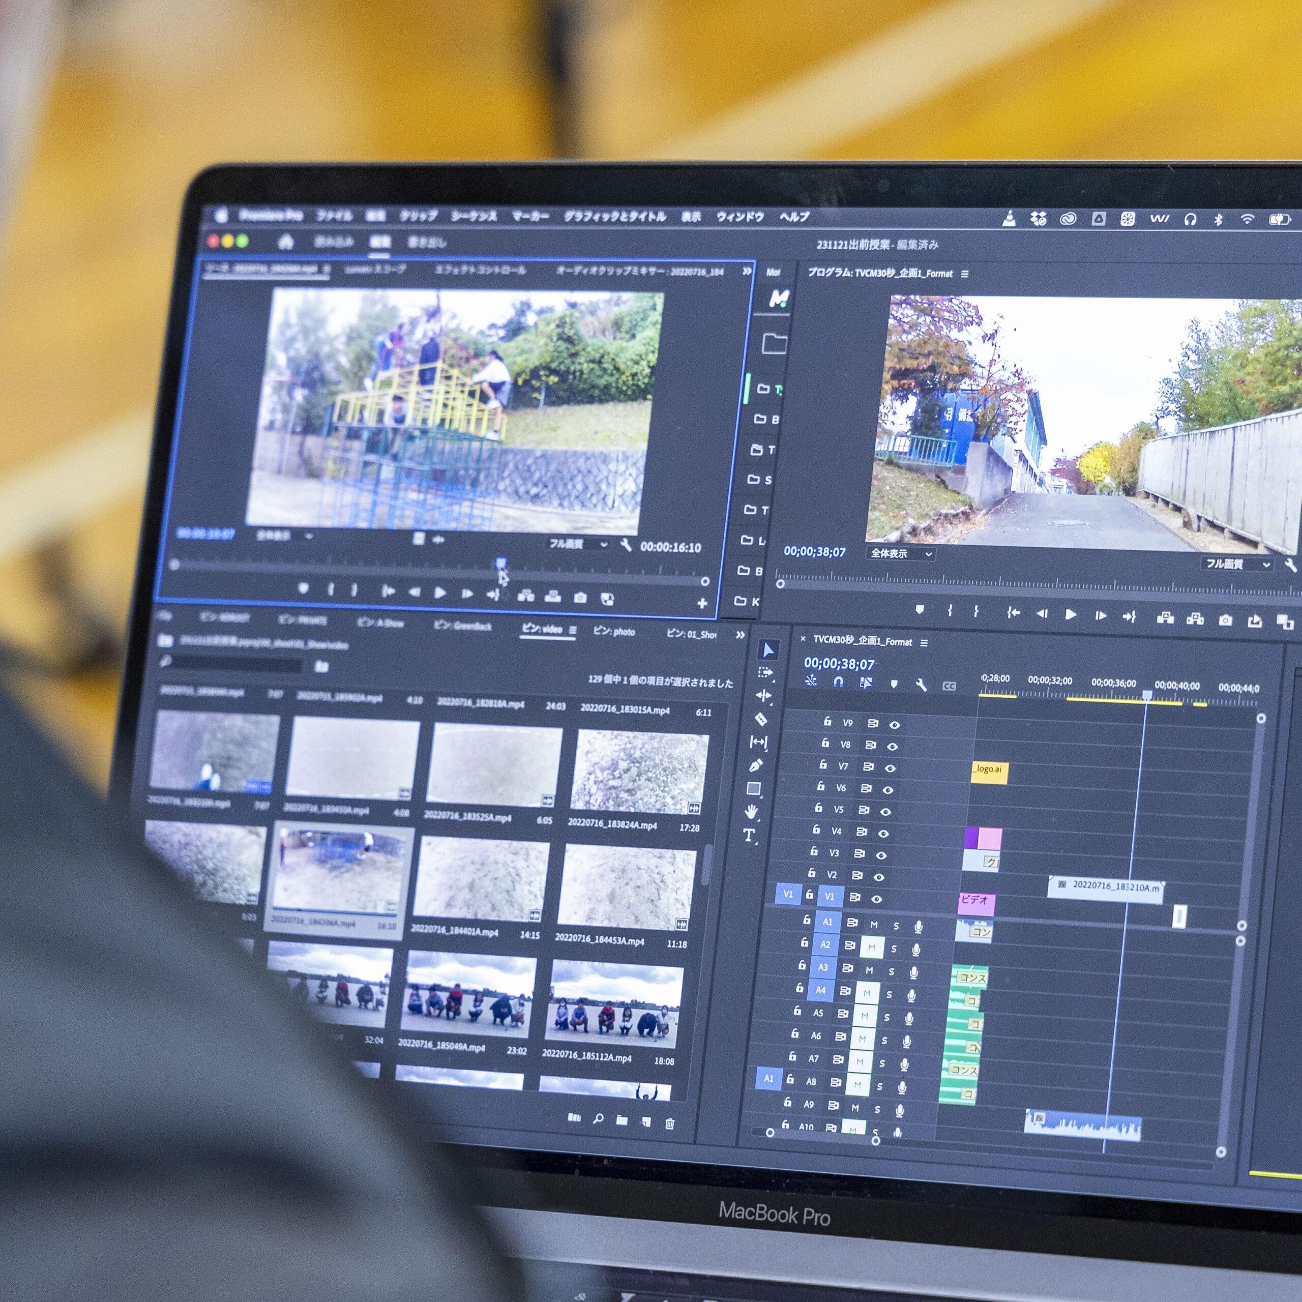Select the Pen tool

point(755,765)
